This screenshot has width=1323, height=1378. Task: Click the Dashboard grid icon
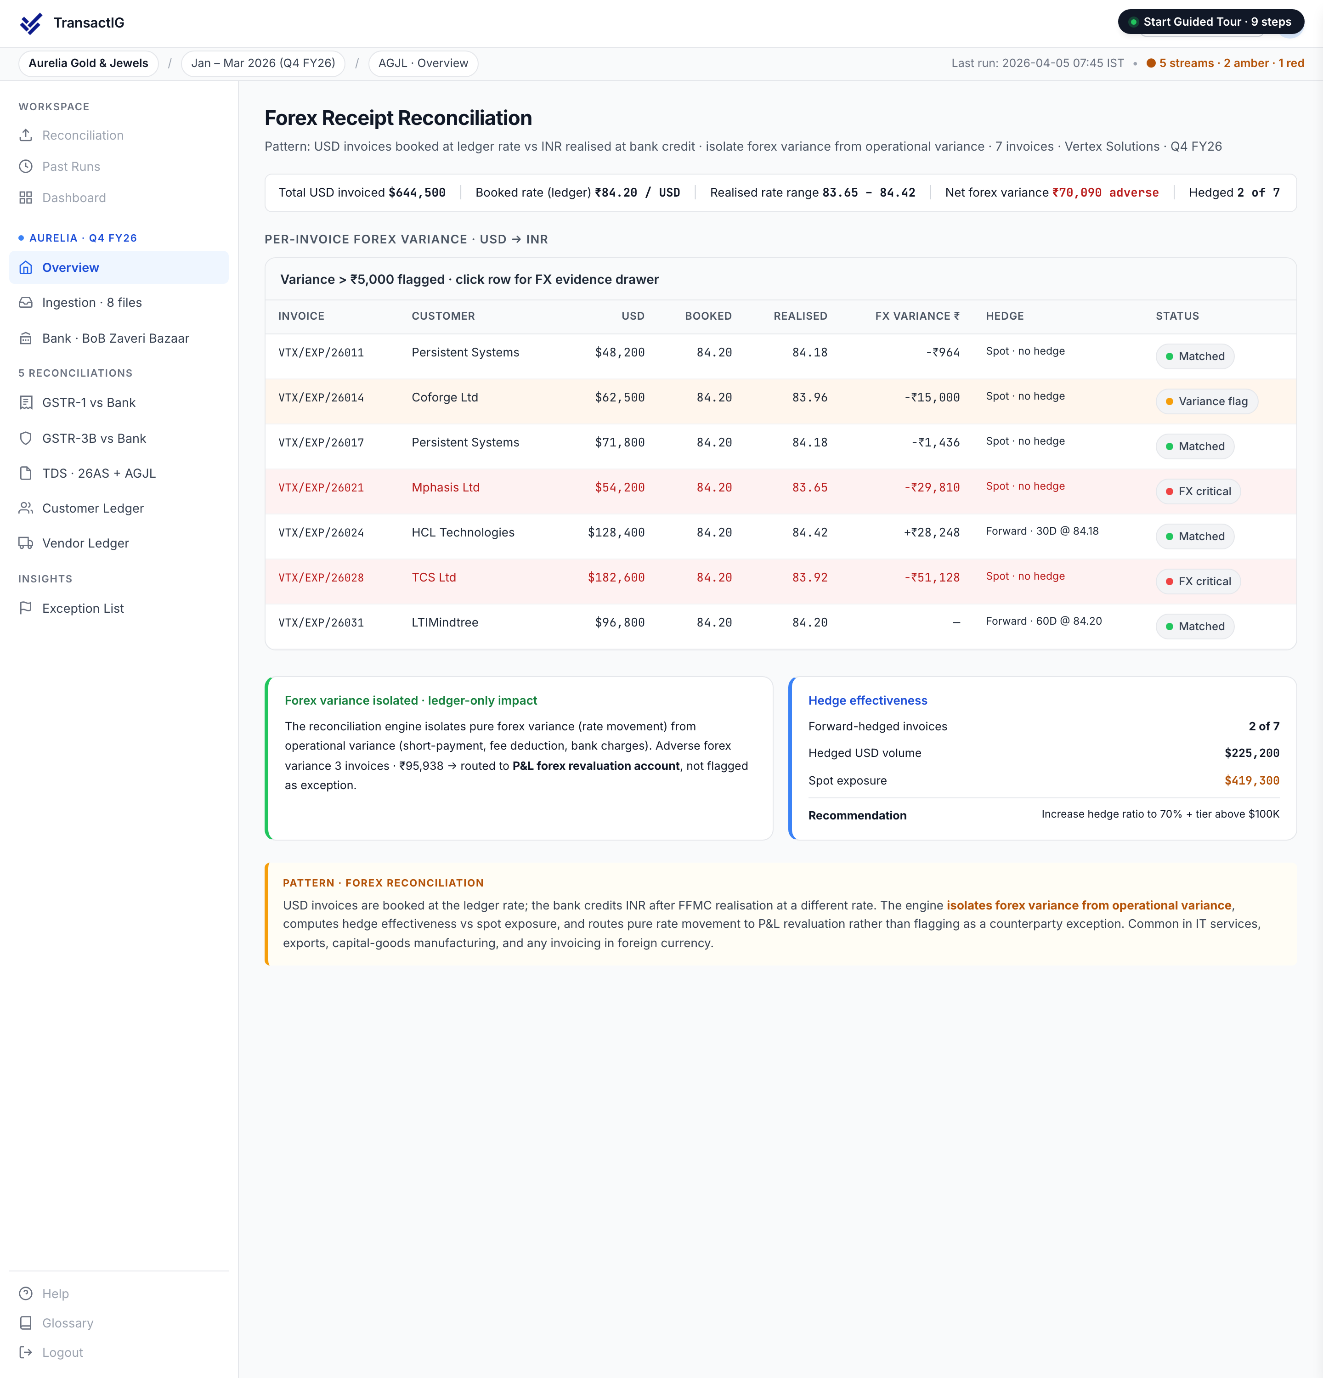point(26,198)
